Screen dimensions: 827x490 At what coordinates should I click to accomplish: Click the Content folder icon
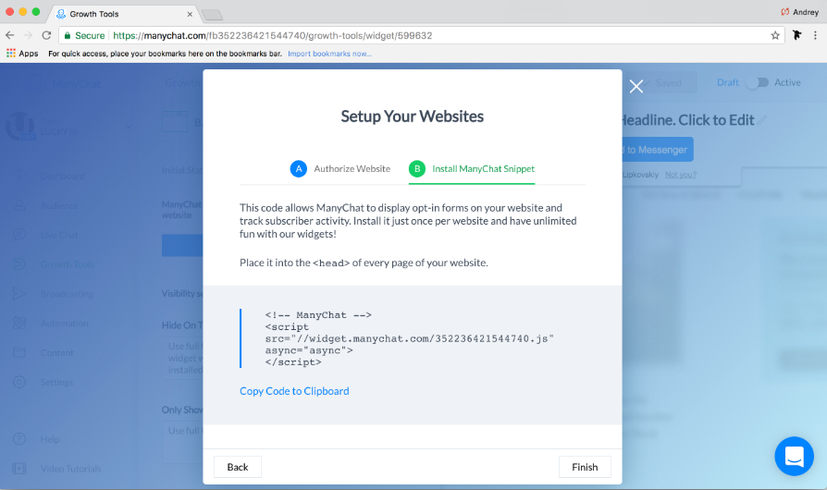pos(19,353)
